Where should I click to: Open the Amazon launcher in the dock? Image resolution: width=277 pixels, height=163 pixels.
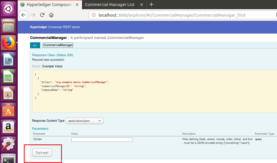(x=8, y=127)
